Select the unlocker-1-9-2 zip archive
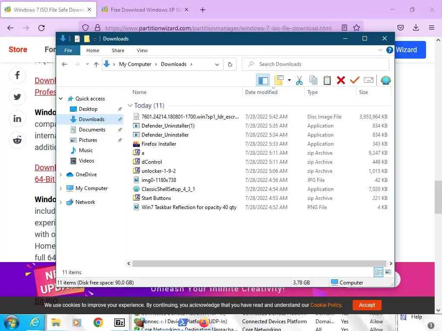 click(158, 171)
